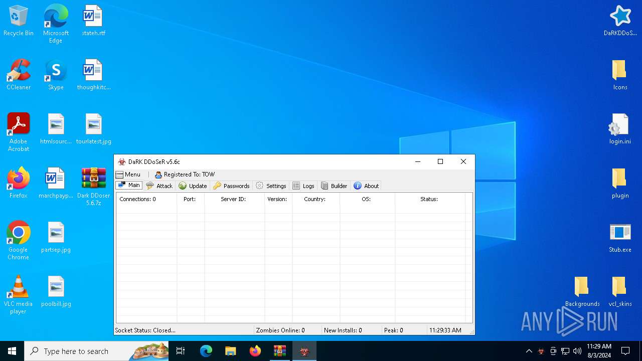Image resolution: width=642 pixels, height=361 pixels.
Task: Open the Attack tab
Action: 159,186
